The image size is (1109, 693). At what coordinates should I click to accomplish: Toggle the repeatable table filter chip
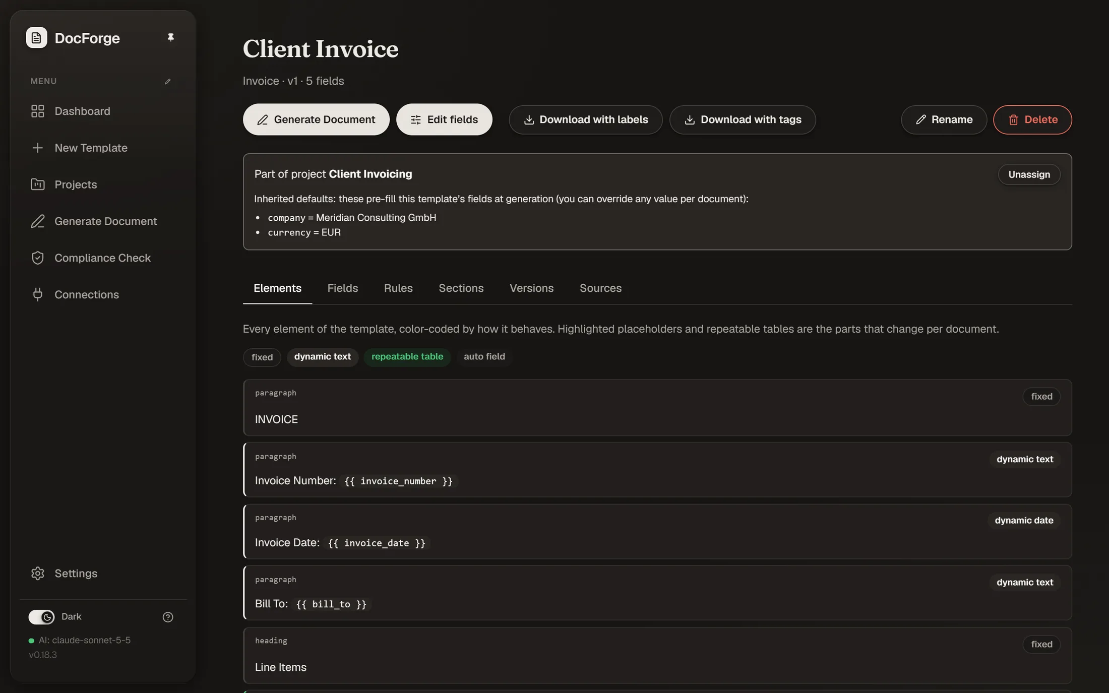pyautogui.click(x=407, y=357)
